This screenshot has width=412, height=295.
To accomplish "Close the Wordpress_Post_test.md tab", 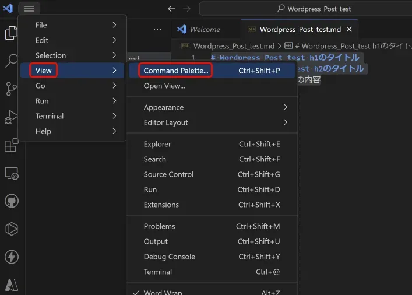I will [x=349, y=29].
